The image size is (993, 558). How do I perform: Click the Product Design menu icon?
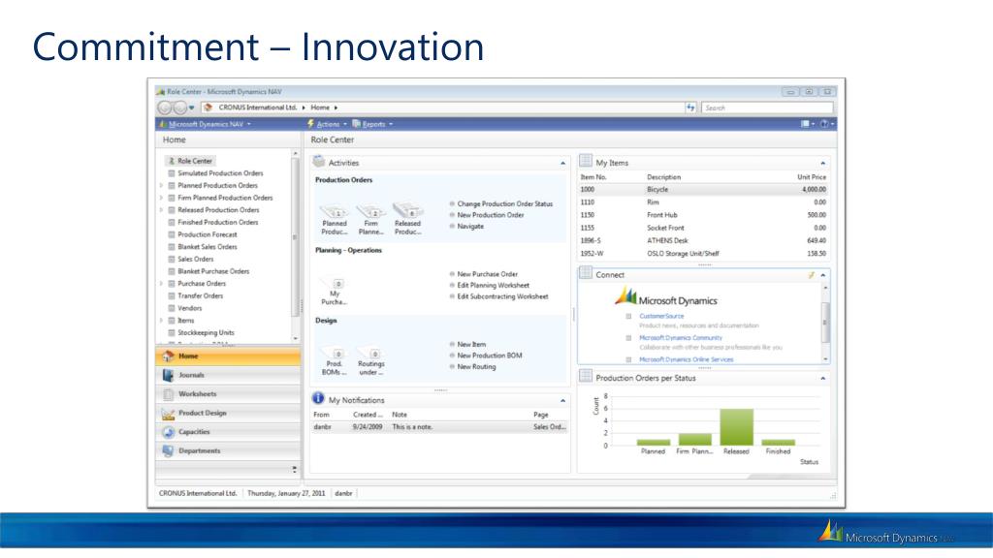click(x=168, y=414)
